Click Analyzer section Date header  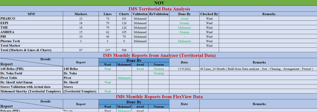pos(185,62)
